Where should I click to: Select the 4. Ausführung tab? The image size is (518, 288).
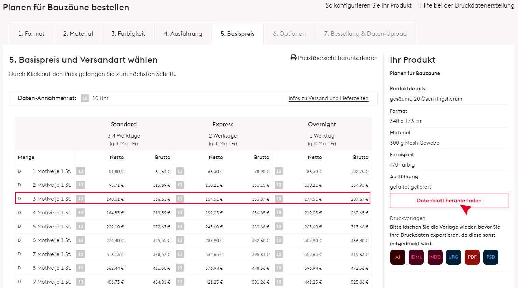click(183, 34)
